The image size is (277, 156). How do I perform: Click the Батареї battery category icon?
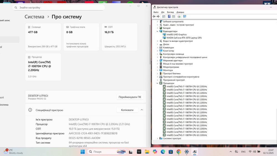[x=161, y=28]
